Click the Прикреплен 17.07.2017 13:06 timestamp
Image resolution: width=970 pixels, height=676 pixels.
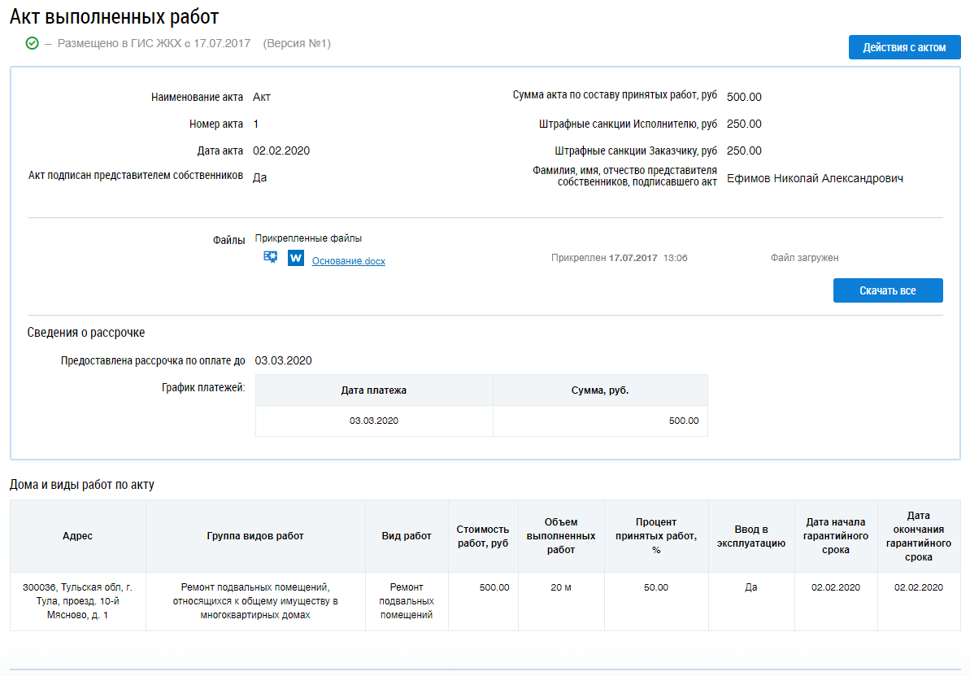[x=620, y=258]
